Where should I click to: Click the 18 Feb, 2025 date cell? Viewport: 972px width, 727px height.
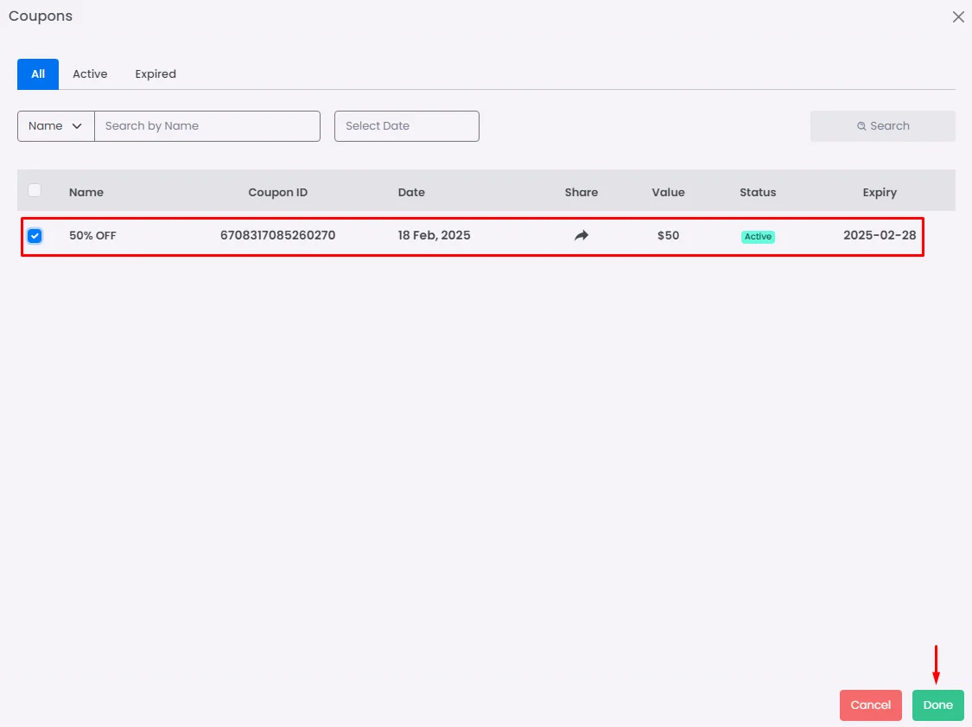(434, 235)
